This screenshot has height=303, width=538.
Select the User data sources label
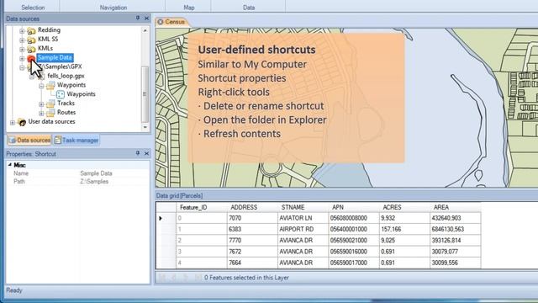(x=51, y=121)
